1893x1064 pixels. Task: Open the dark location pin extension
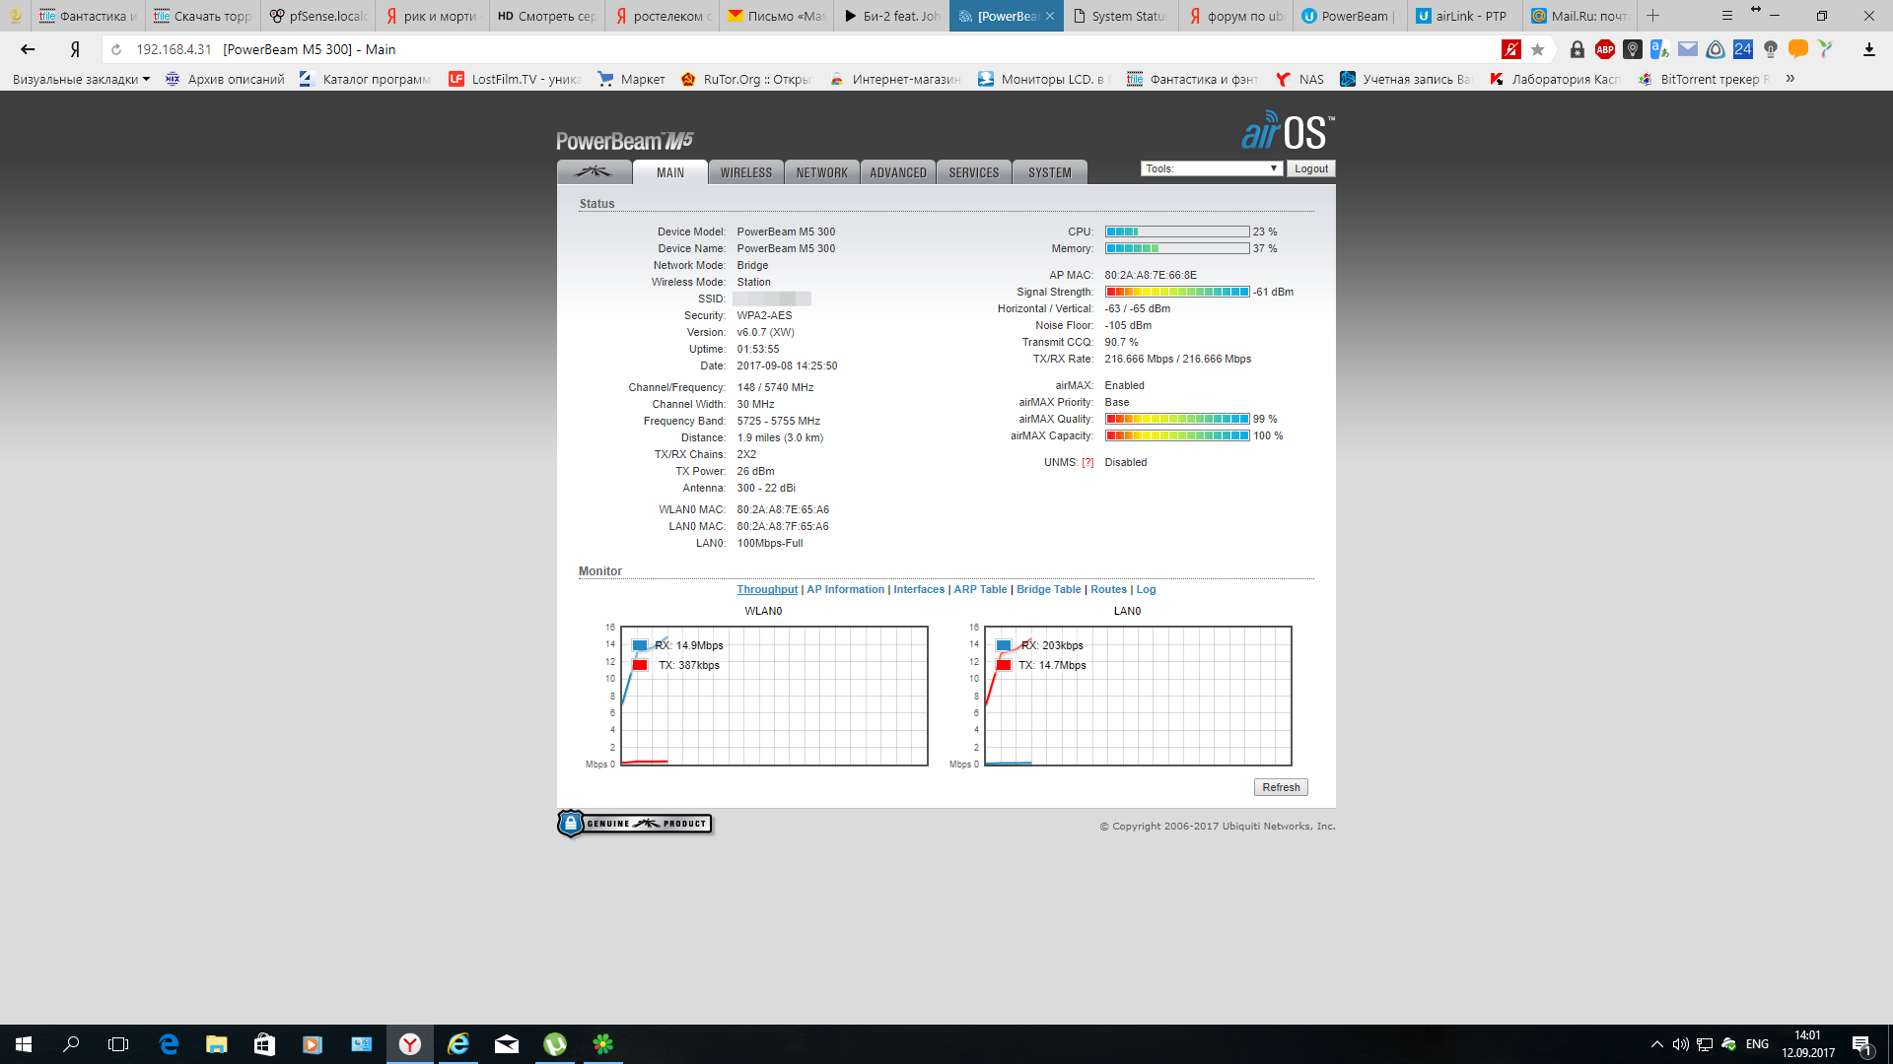[x=1633, y=49]
